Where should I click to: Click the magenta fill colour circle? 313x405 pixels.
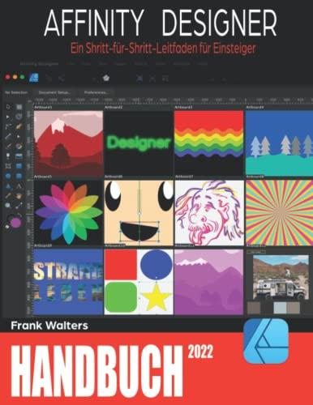[x=16, y=222]
